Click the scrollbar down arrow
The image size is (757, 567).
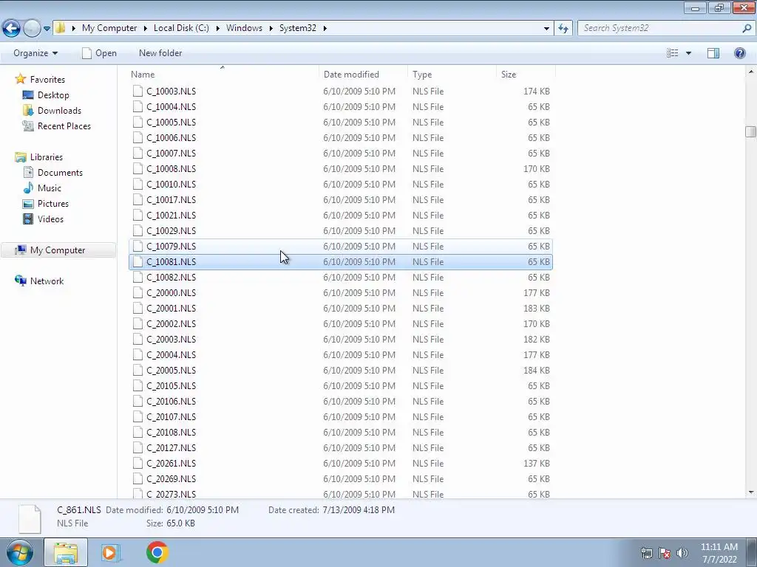click(751, 492)
